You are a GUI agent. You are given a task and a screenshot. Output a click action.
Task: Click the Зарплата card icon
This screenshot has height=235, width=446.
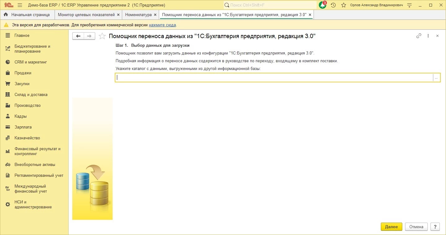coord(8,127)
